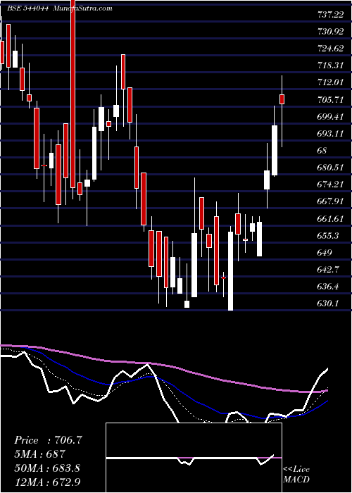The image size is (352, 493).
Task: Click the 50MA : 683.8 readout
Action: click(x=47, y=468)
